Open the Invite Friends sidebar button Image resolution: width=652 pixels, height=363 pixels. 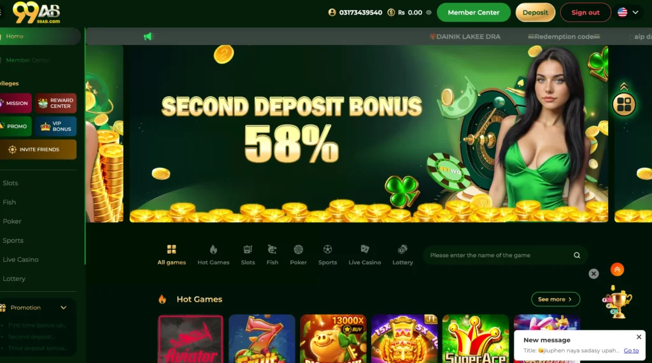coord(38,149)
